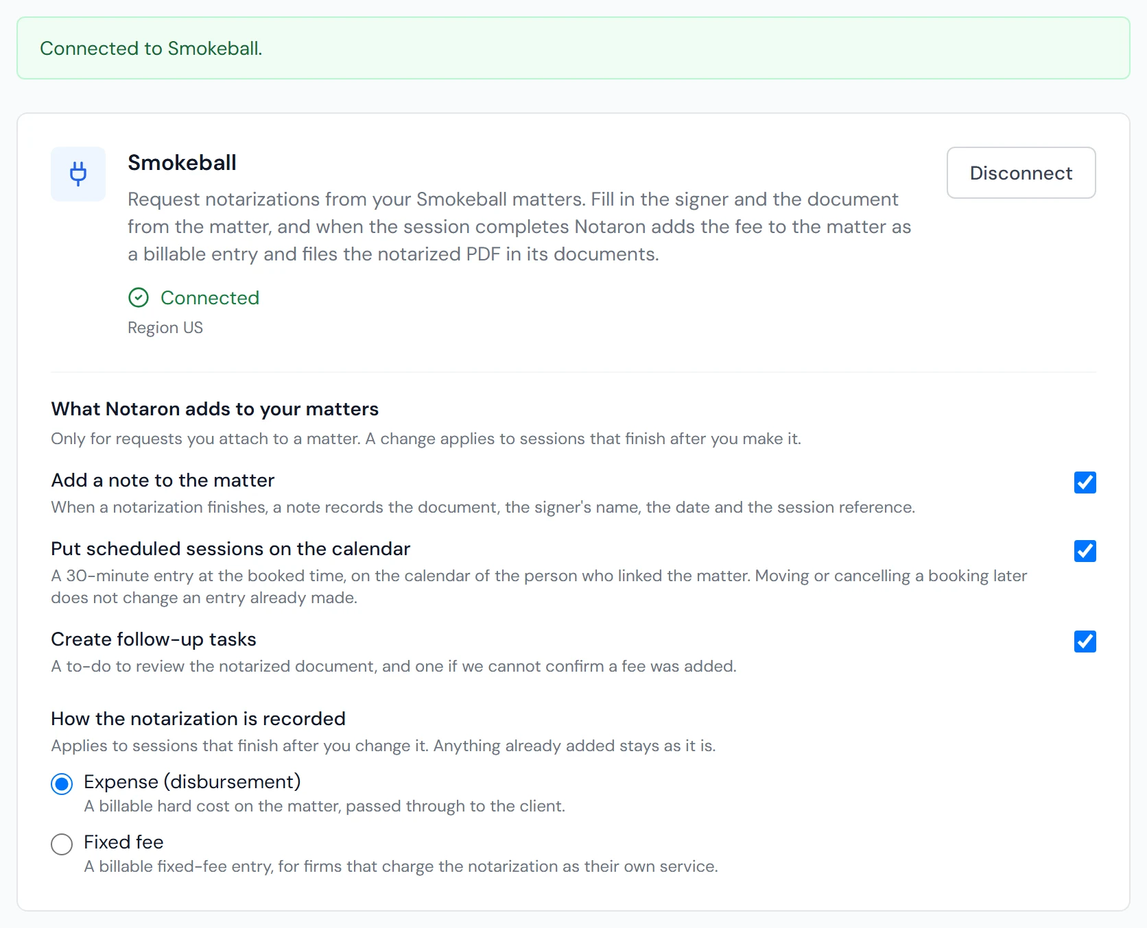Click the Connected to Smokeball banner text
Image resolution: width=1147 pixels, height=928 pixels.
(x=151, y=48)
